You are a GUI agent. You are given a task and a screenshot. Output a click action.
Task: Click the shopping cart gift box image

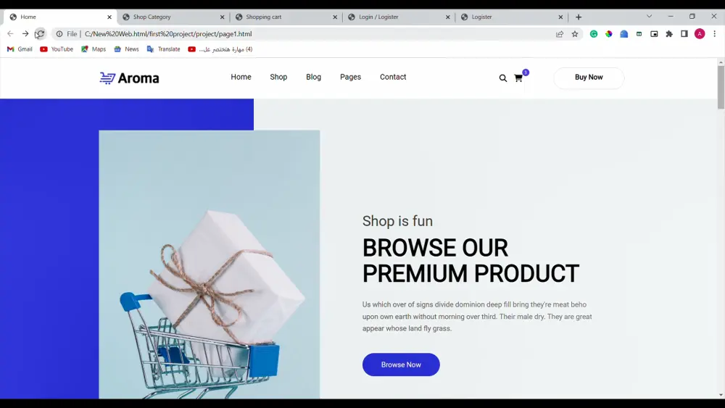tap(209, 265)
